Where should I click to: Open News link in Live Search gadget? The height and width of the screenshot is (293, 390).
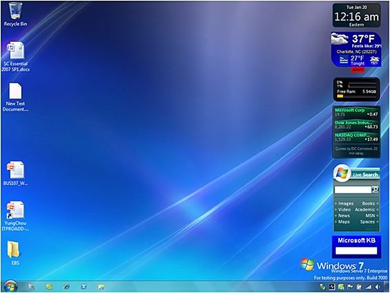point(344,216)
